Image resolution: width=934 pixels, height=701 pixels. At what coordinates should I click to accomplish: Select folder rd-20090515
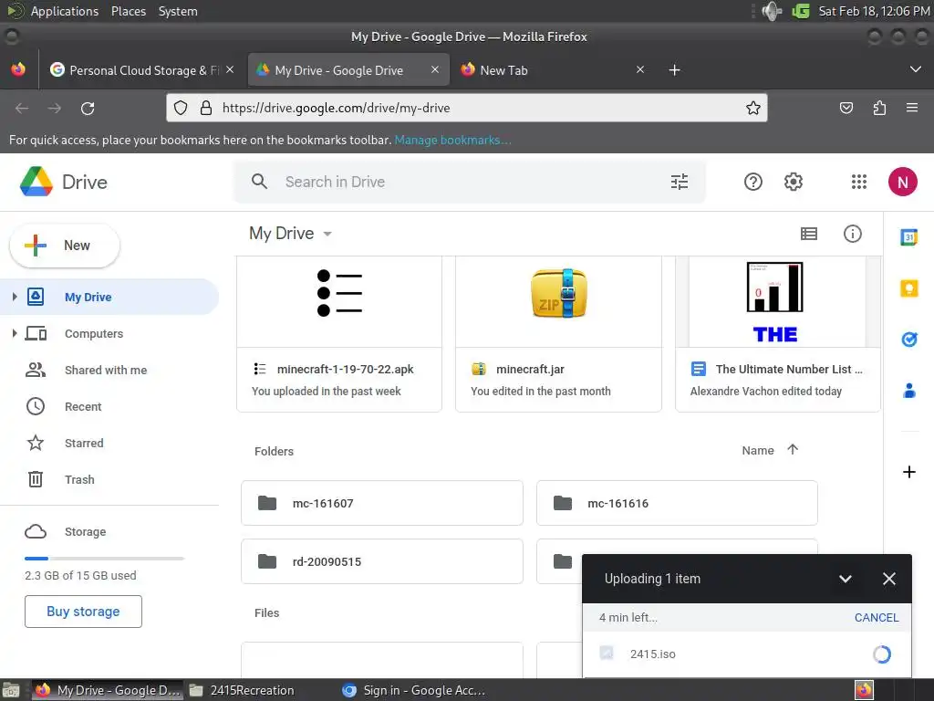click(x=382, y=561)
